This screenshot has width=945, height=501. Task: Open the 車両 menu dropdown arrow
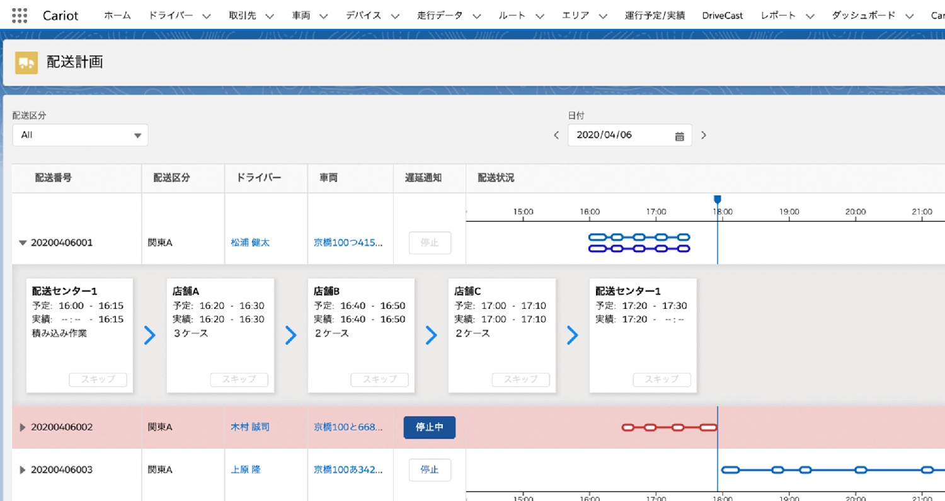pyautogui.click(x=324, y=16)
